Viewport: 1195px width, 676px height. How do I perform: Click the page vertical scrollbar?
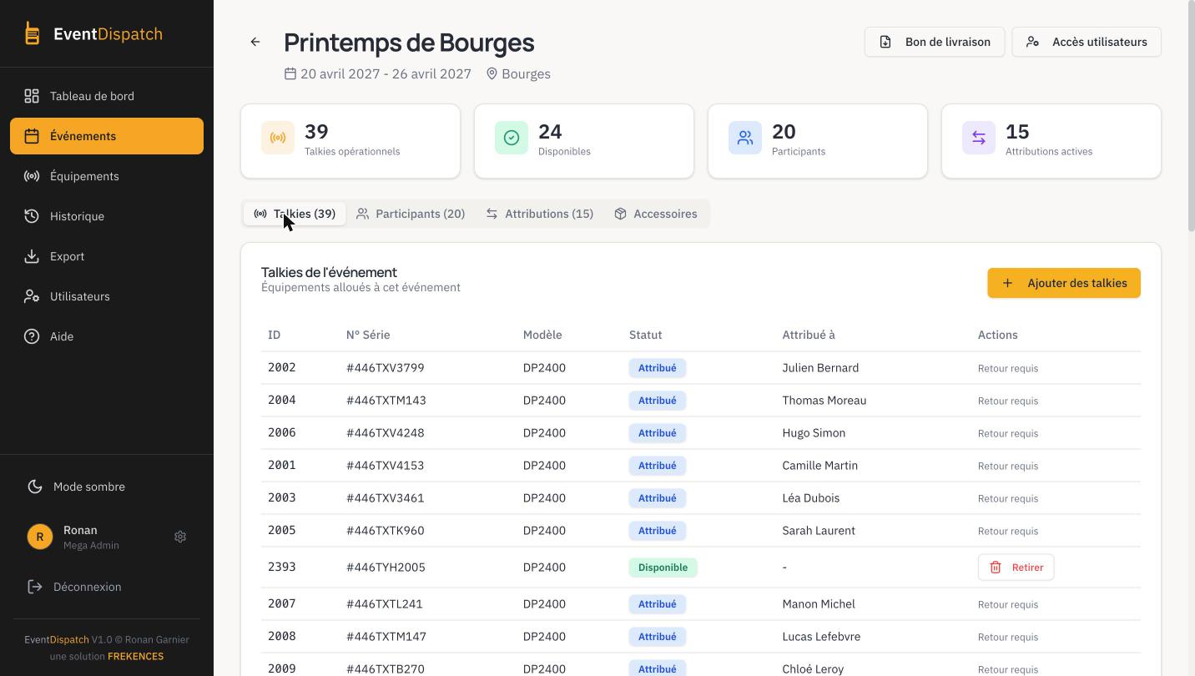click(1191, 117)
